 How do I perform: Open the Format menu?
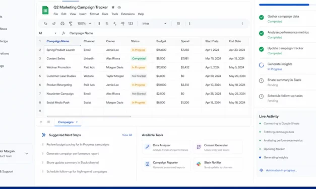point(94,14)
